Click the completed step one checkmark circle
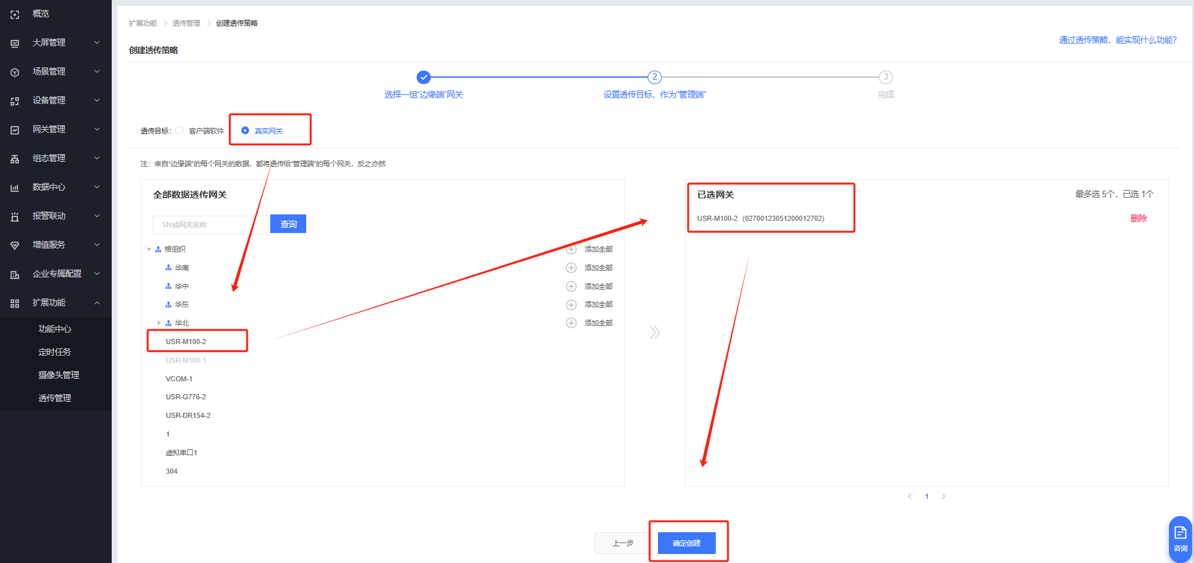1194x563 pixels. 424,77
